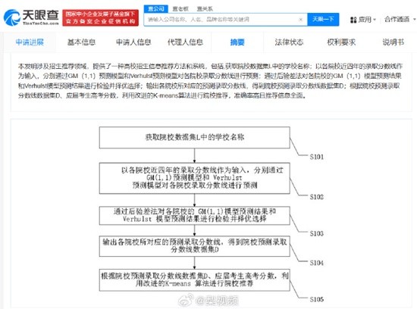This screenshot has width=417, height=309.
Task: Clear the search box with X icon
Action: [301, 20]
